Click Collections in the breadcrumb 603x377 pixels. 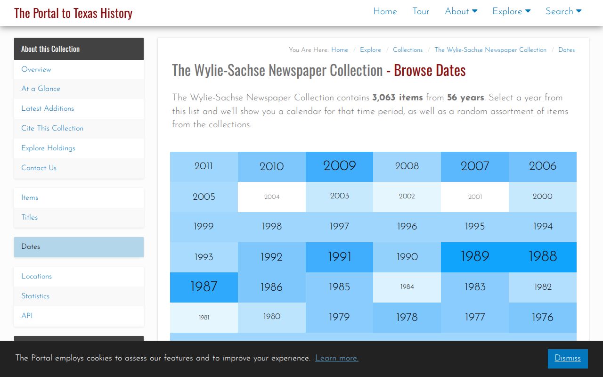(x=407, y=50)
